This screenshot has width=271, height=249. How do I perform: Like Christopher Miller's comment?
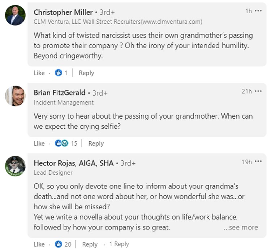39,73
